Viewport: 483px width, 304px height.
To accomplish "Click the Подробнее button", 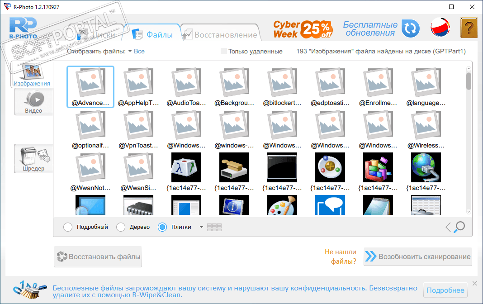I will coord(445,290).
